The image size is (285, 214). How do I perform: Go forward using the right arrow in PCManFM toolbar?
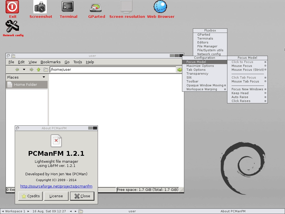click(x=31, y=69)
